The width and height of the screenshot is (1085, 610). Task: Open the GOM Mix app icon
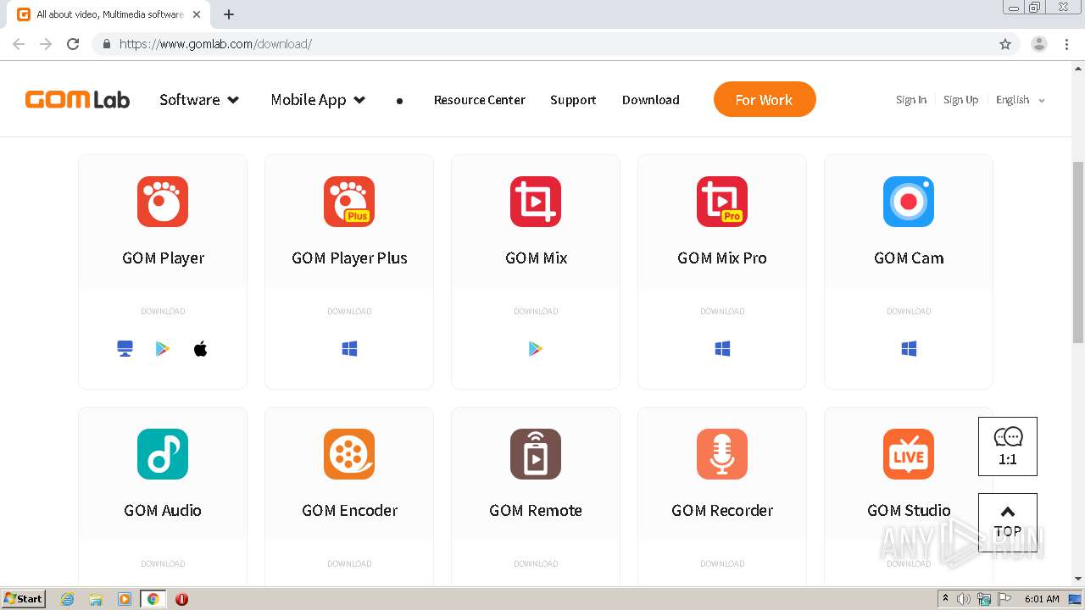pos(536,202)
